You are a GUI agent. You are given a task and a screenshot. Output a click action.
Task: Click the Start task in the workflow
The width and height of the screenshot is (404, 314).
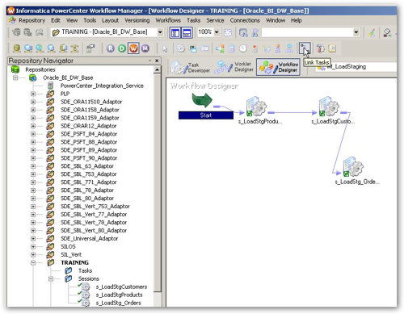click(206, 115)
